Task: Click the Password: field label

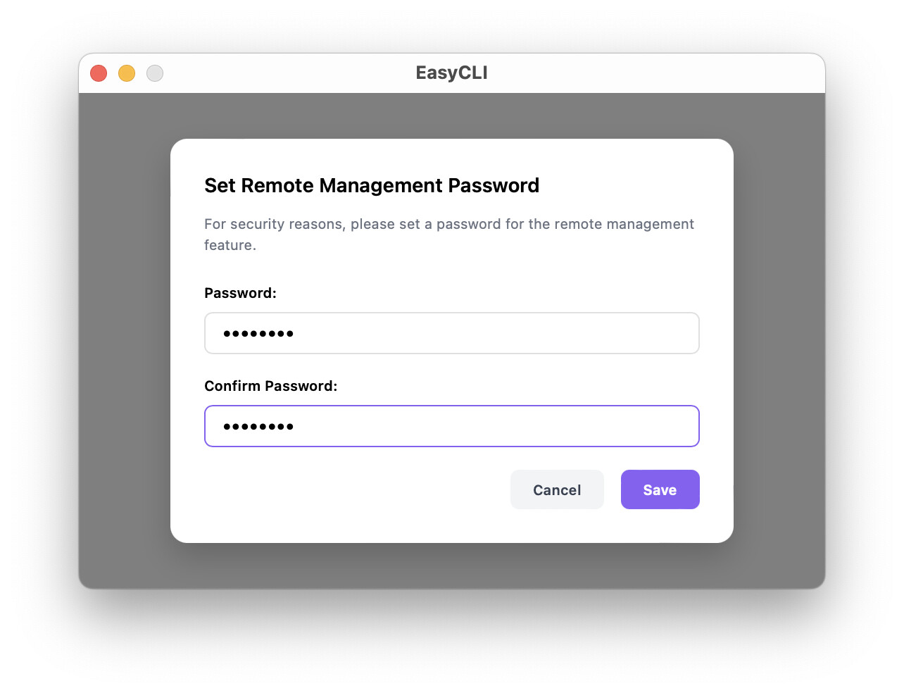Action: [x=240, y=293]
